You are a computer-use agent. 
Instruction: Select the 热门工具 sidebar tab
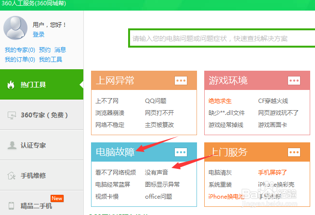click(41, 85)
